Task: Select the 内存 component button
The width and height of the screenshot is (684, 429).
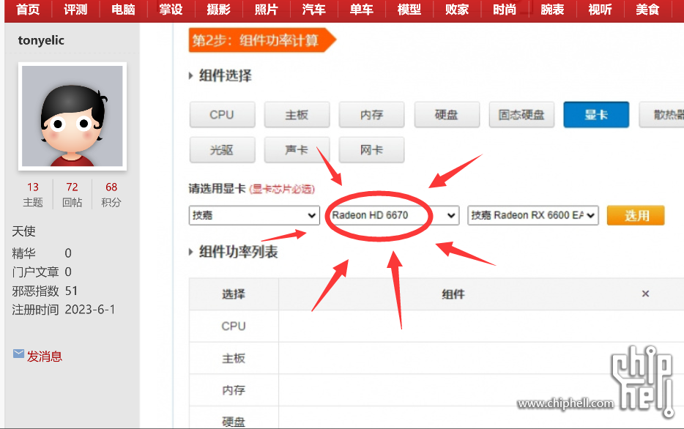Action: (x=372, y=115)
